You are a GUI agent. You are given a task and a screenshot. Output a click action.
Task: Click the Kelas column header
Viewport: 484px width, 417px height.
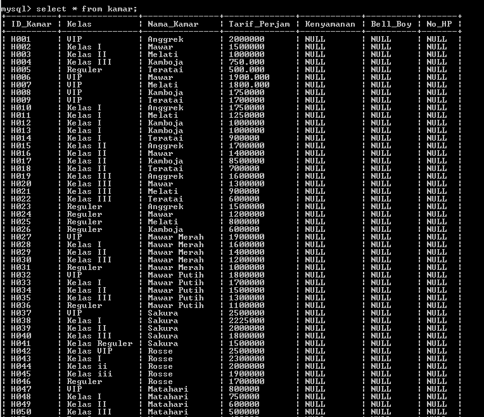[x=79, y=24]
